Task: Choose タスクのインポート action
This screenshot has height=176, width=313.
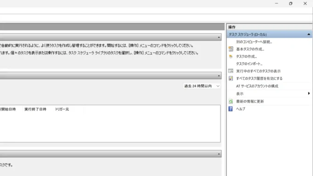Action: coord(249,64)
